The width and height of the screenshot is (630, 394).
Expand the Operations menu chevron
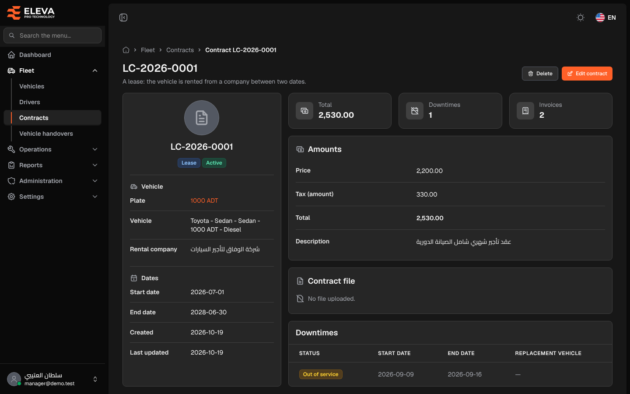click(x=95, y=149)
